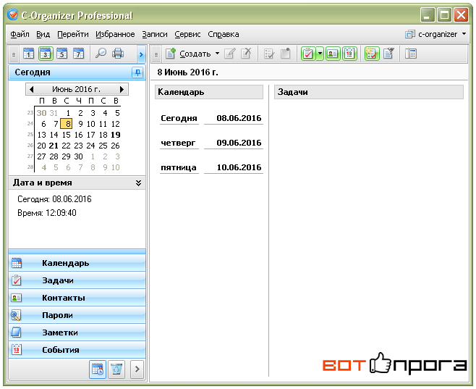Go to previous month in mini calendar
Viewport: 476px width, 389px height.
(x=31, y=89)
